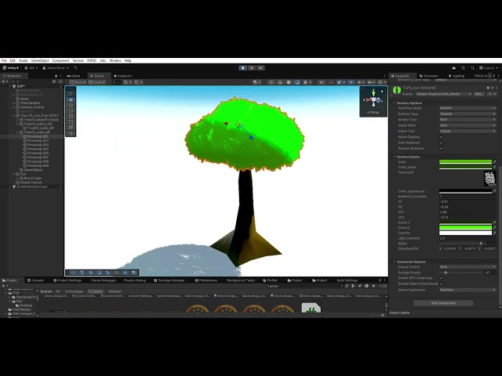Click the Alpha slider handle
The image size is (502, 376).
(481, 244)
